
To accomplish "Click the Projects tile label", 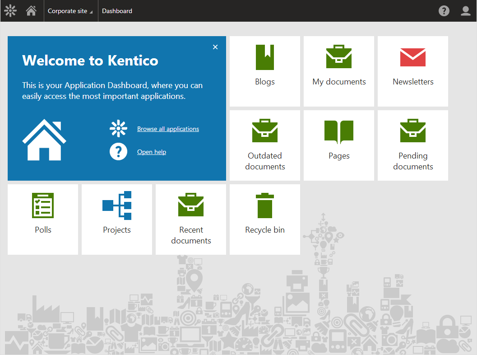I will [117, 230].
